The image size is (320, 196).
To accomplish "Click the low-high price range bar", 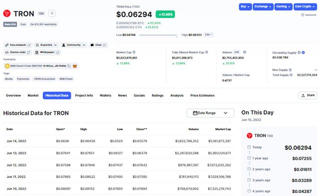I will coord(158,35).
